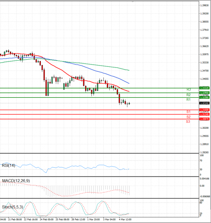Click the 1 Mar 20:00 time label

click(x=94, y=219)
